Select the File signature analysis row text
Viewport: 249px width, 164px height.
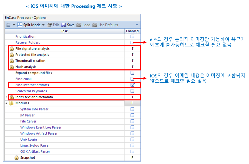click(33, 48)
